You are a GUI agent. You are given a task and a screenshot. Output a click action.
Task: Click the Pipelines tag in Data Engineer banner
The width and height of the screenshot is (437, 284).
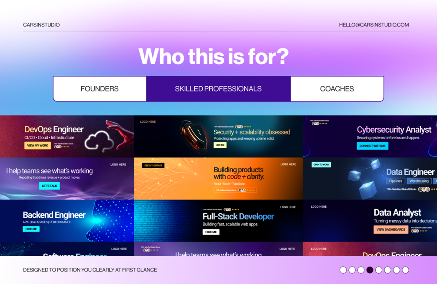point(395,181)
